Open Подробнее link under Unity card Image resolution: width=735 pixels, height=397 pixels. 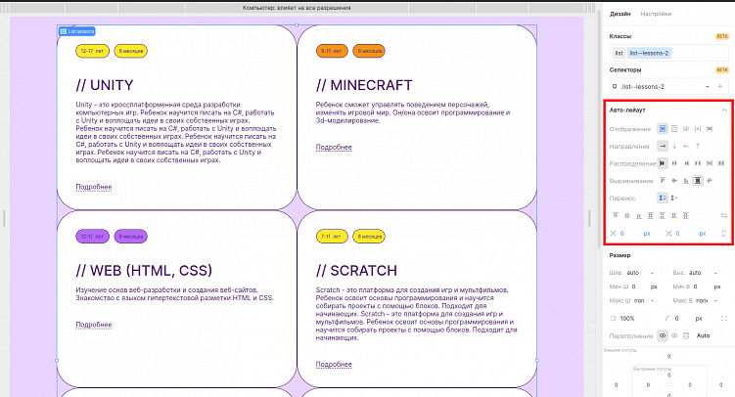point(94,187)
